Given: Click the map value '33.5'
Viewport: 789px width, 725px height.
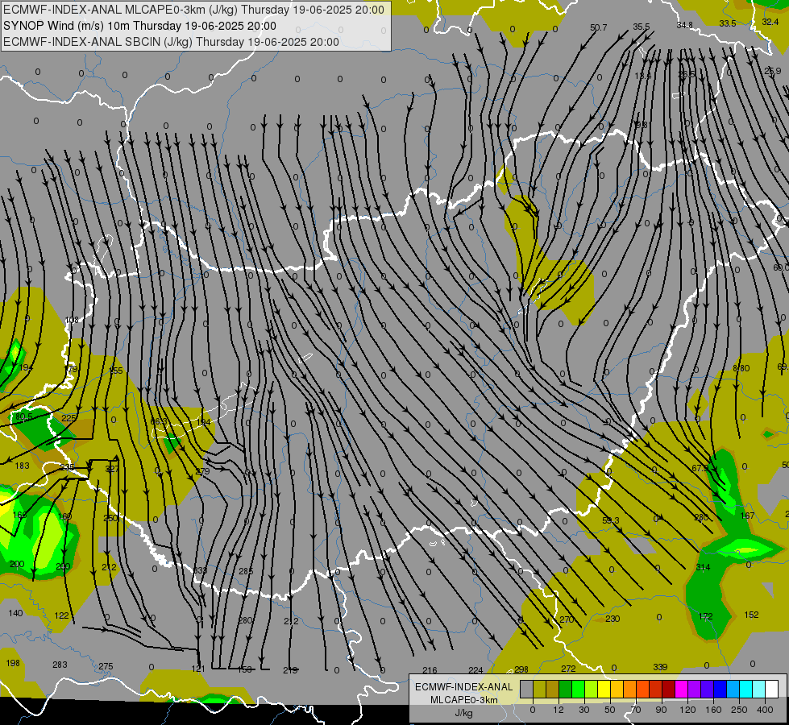Looking at the screenshot, I should (728, 23).
